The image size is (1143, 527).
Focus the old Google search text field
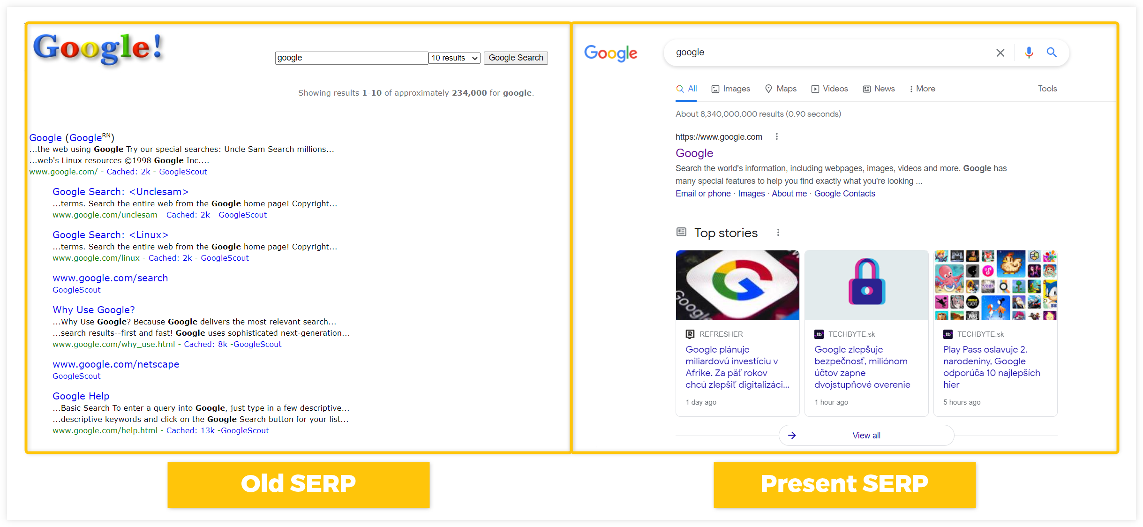pyautogui.click(x=352, y=58)
